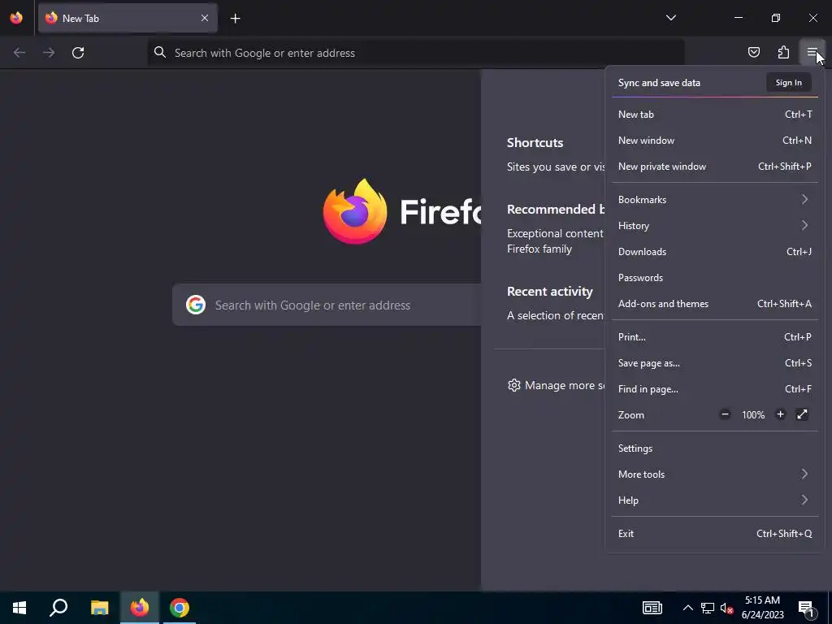832x624 pixels.
Task: Go back one page with the back arrow
Action: [19, 53]
